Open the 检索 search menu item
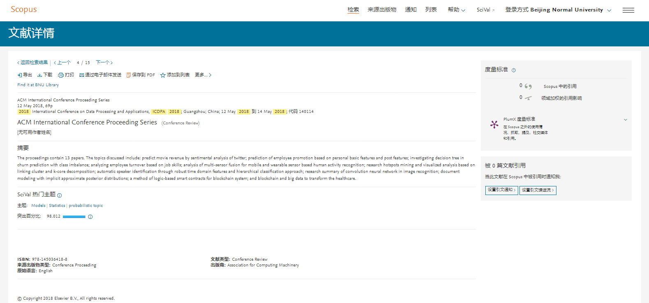649x303 pixels. coord(353,9)
